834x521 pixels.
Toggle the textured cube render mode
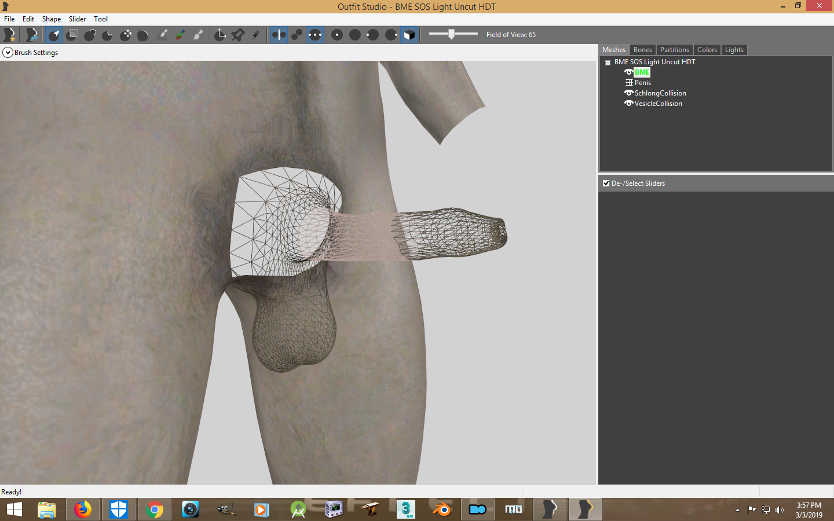pos(409,35)
